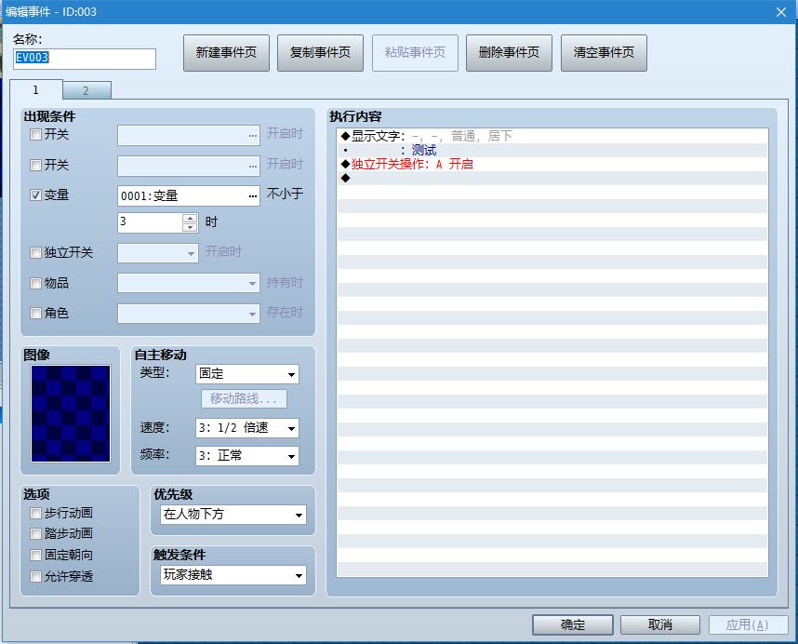The image size is (798, 644).
Task: Click the variable value field showing 3
Action: pyautogui.click(x=150, y=222)
